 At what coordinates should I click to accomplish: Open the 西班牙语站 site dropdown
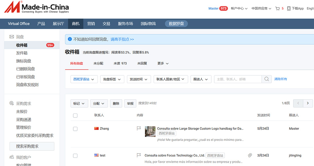(84, 79)
